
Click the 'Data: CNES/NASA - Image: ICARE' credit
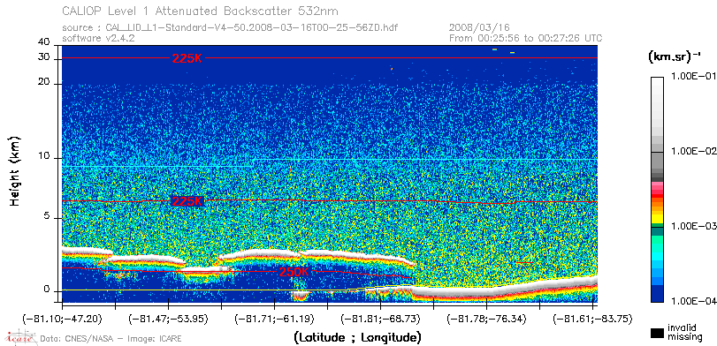pyautogui.click(x=111, y=339)
